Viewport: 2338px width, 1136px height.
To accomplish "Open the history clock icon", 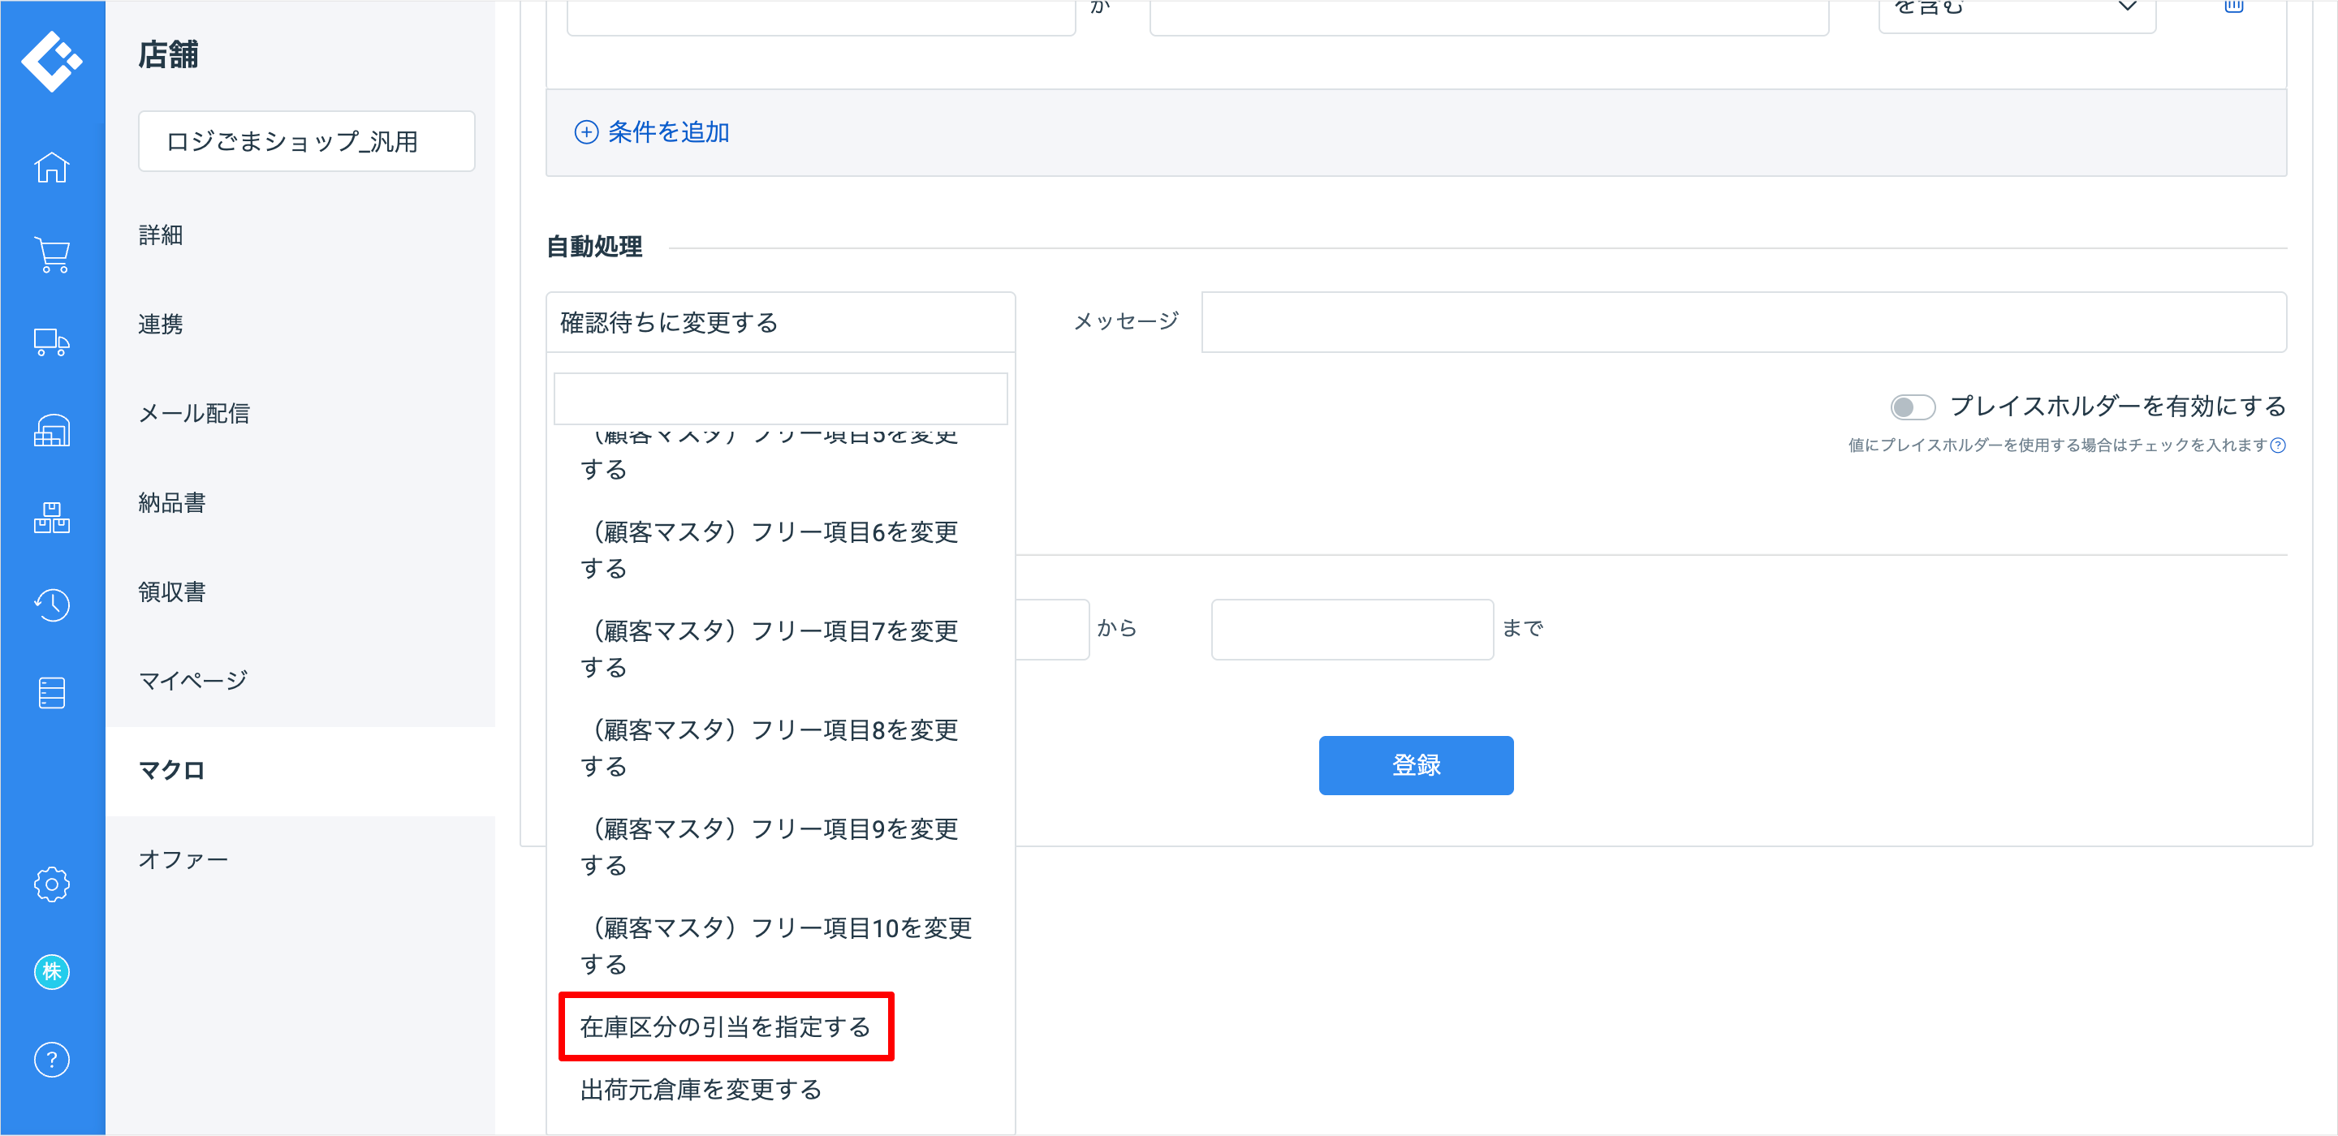I will pos(52,605).
